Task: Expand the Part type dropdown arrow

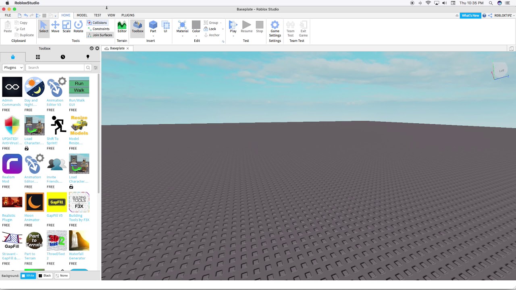Action: (153, 36)
